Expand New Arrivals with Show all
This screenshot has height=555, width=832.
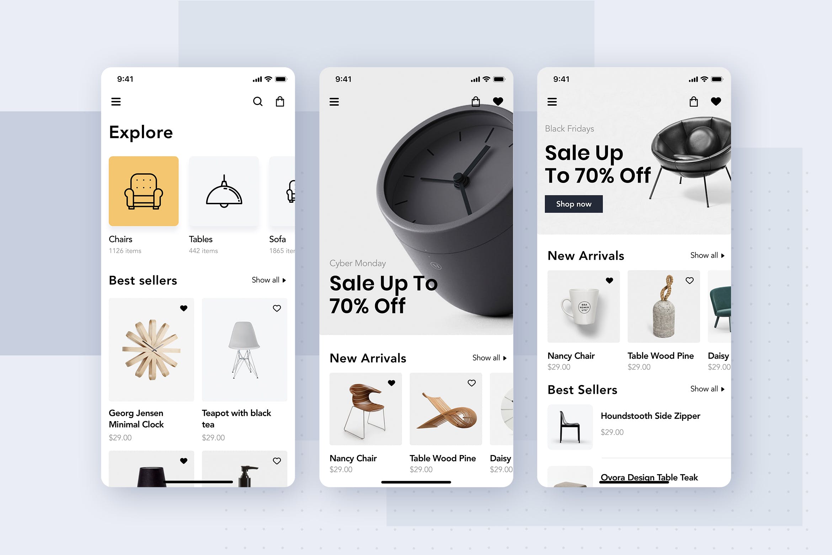point(489,358)
